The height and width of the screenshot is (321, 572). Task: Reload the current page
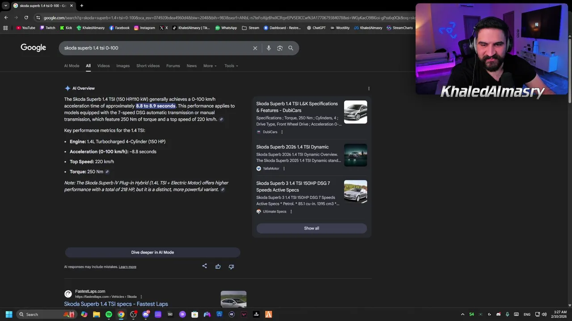26,17
